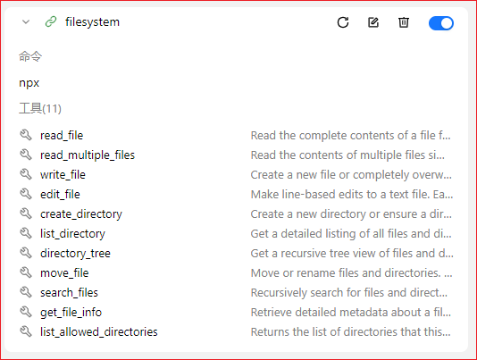Delete filesystem server with trash icon
Viewport: 477px width, 360px height.
404,22
